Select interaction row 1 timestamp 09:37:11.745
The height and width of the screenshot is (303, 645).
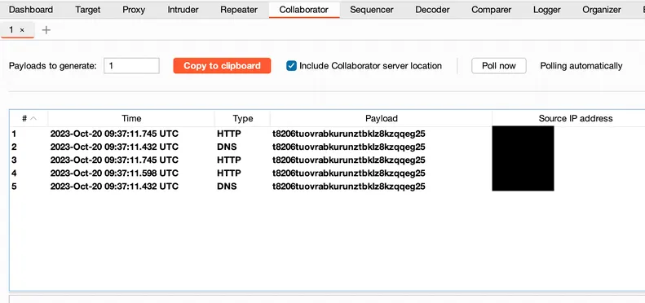pyautogui.click(x=114, y=134)
